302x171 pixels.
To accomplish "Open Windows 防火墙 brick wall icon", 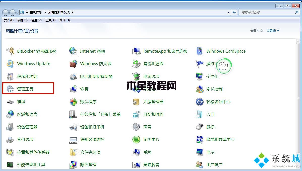I will pyautogui.click(x=73, y=64).
